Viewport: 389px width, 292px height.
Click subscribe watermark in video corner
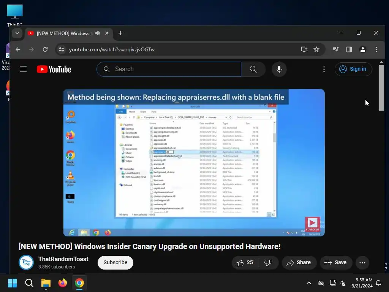[x=312, y=224]
